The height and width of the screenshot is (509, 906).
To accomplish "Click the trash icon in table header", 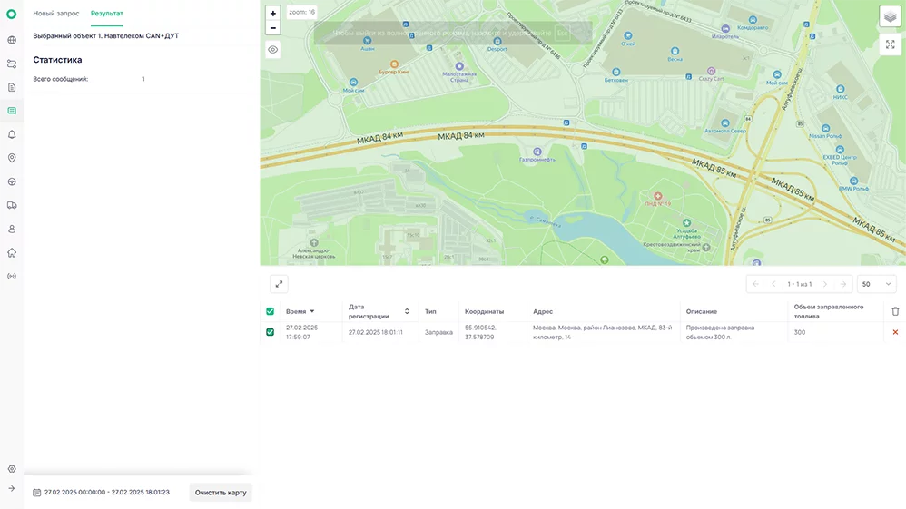I will tap(895, 311).
